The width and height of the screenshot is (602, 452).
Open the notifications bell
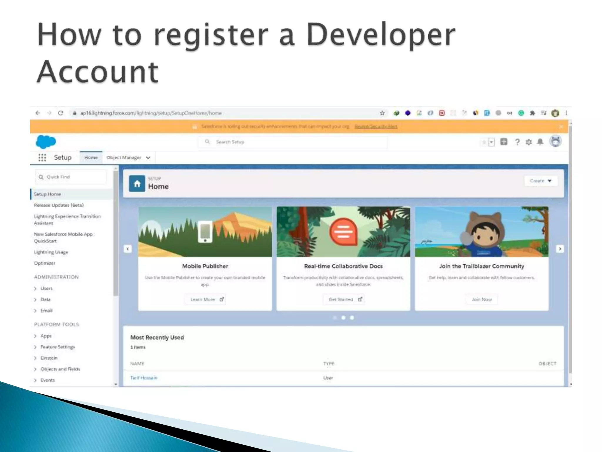click(x=540, y=142)
